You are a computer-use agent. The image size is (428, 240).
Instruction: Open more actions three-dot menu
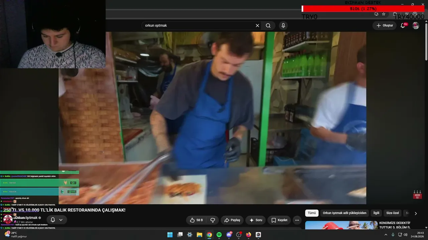(x=297, y=220)
